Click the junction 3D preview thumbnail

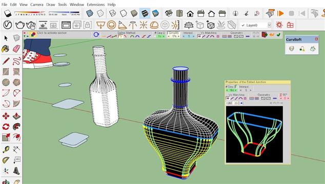[x=254, y=134]
